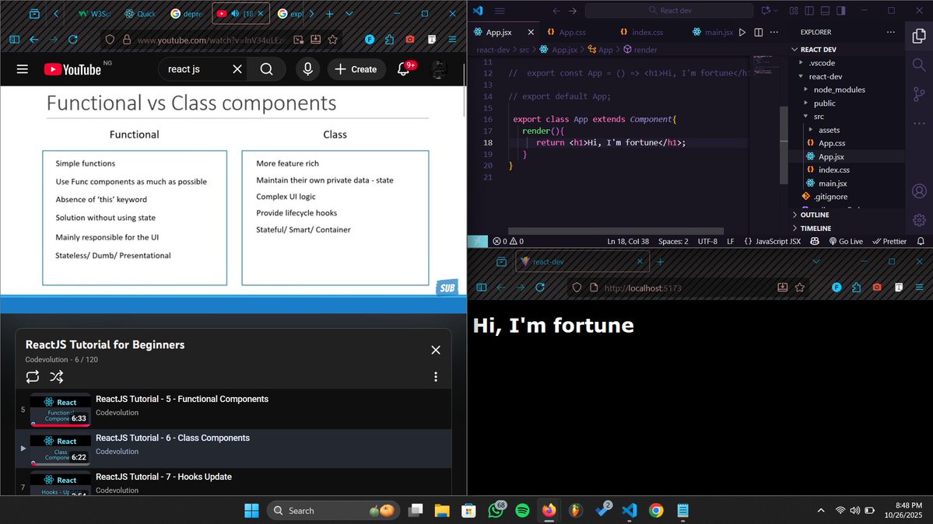Open the VS Code Explorer activity icon
This screenshot has height=524, width=933.
[x=919, y=37]
